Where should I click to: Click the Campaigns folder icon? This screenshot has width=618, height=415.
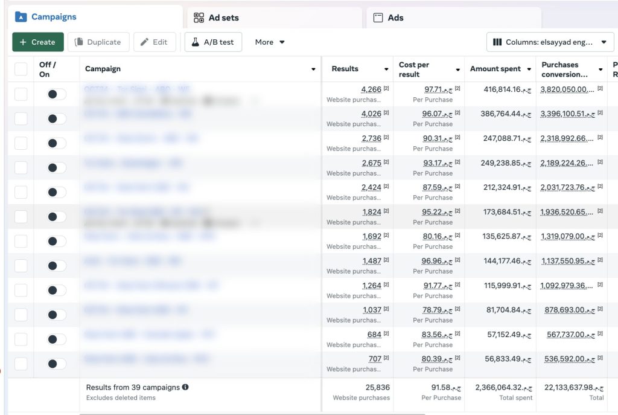click(x=21, y=17)
